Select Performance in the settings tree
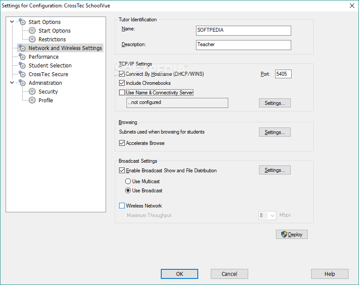Screen dimensions: 359x285 [43, 57]
